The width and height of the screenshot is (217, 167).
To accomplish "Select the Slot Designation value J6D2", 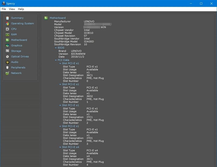I will point(90,96).
